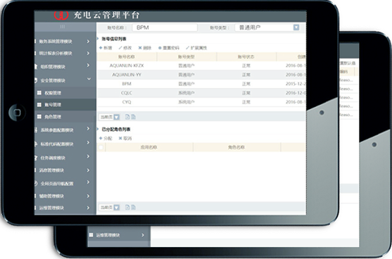Open the 角色管理 menu item

(x=65, y=117)
